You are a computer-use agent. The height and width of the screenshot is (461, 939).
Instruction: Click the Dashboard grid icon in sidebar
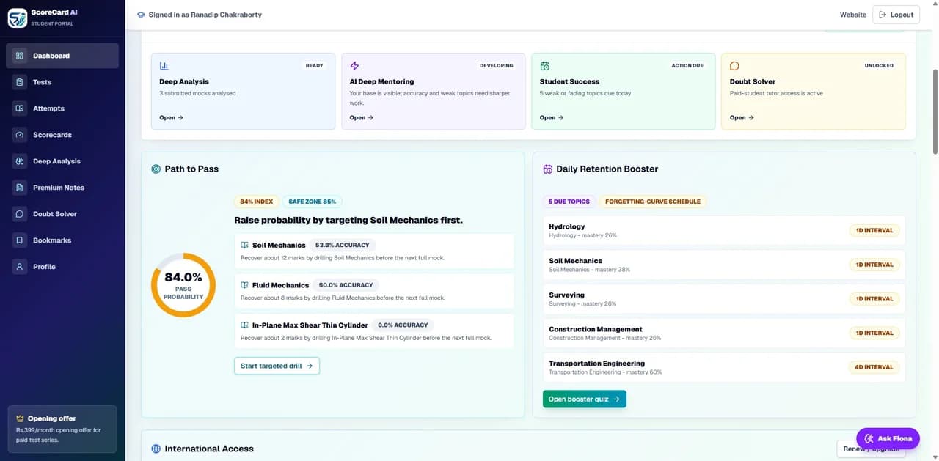point(20,56)
